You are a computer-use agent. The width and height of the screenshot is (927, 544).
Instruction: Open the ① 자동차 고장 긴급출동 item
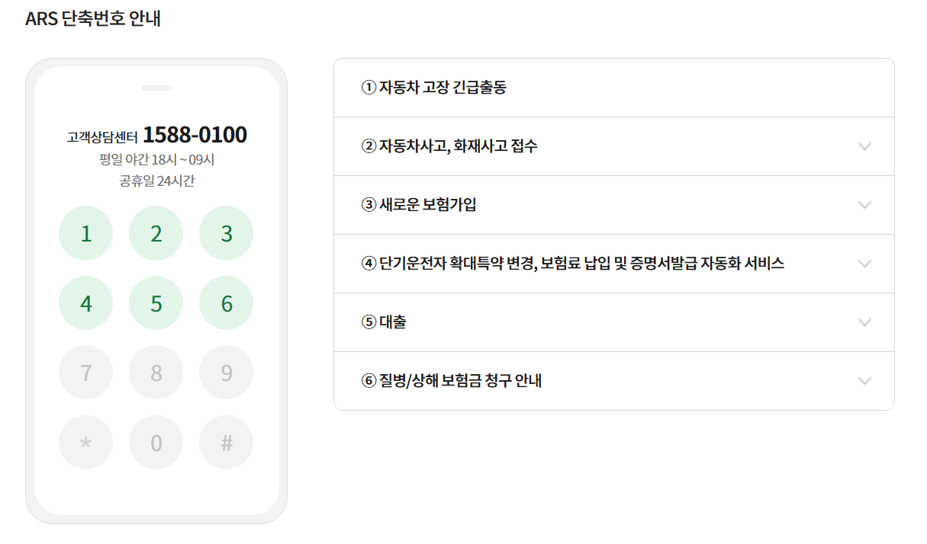pos(433,88)
